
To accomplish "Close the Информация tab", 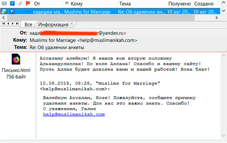I will (x=72, y=23).
